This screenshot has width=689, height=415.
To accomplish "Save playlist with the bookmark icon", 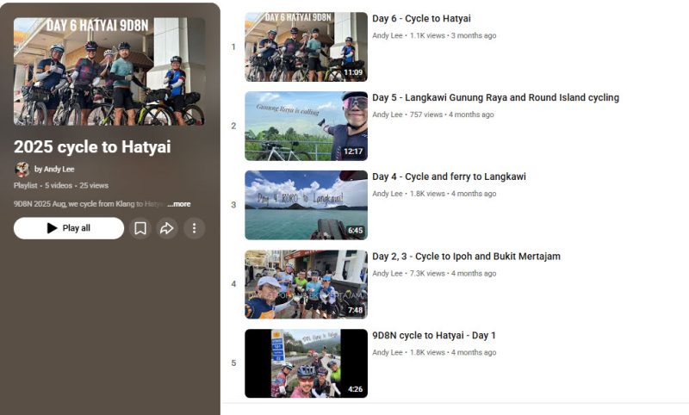I will [140, 228].
